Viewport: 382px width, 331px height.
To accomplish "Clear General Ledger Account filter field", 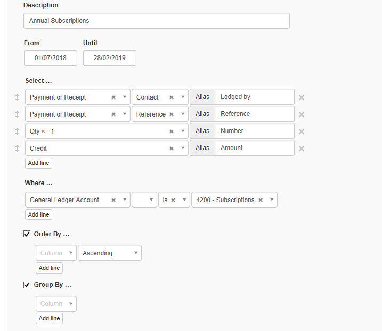I will tap(113, 200).
